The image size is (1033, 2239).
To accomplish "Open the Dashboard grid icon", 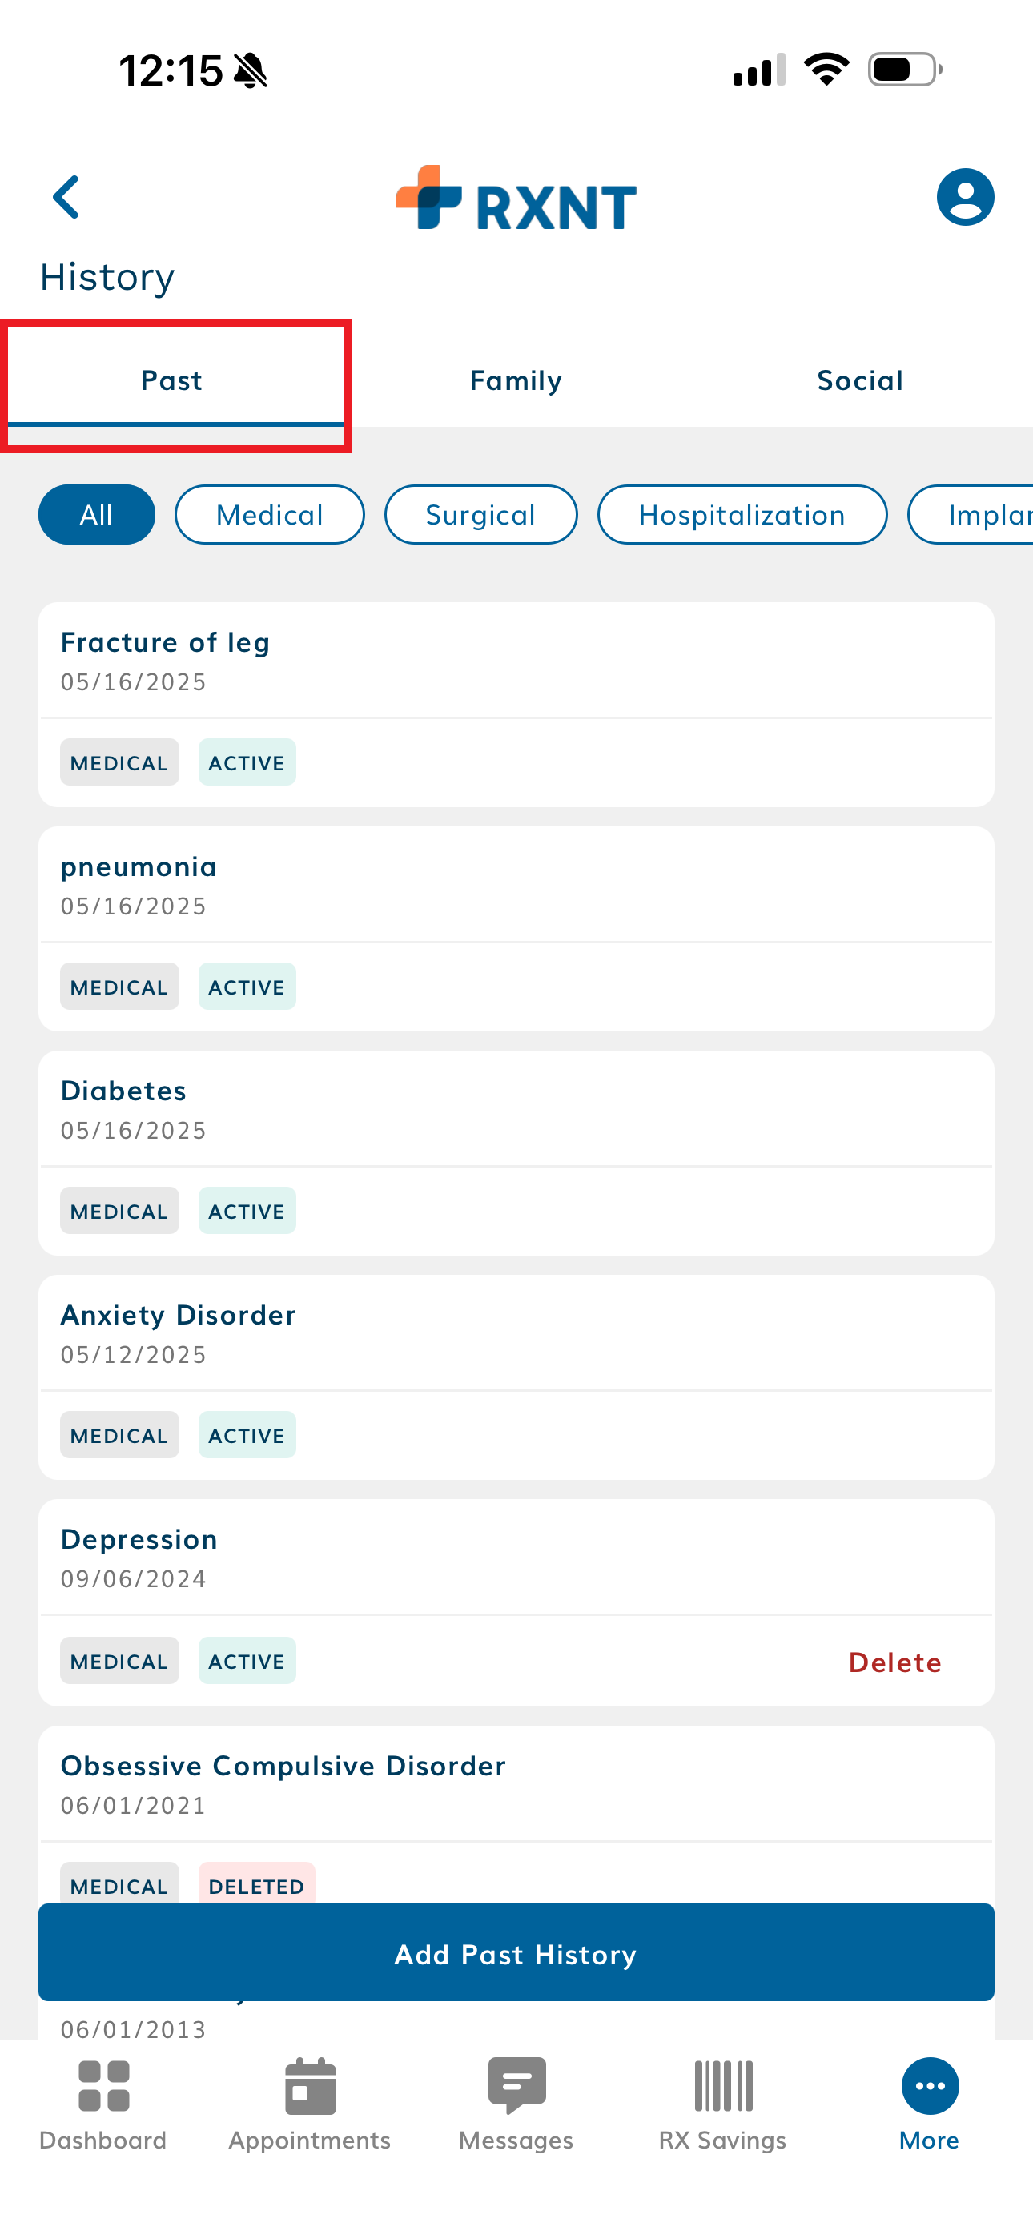I will pos(103,2086).
